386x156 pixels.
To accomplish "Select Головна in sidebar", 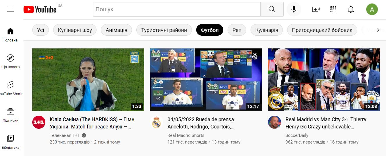I will (x=10, y=35).
